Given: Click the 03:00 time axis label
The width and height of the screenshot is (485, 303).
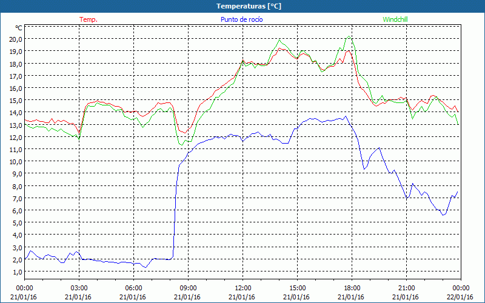Looking at the screenshot, I should pyautogui.click(x=79, y=288).
